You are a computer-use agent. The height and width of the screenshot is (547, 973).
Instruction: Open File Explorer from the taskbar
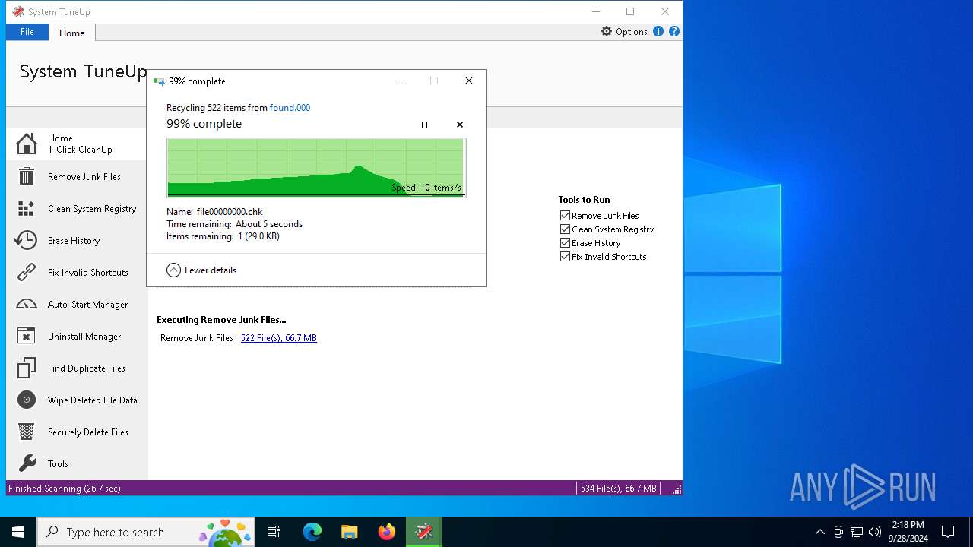point(349,532)
